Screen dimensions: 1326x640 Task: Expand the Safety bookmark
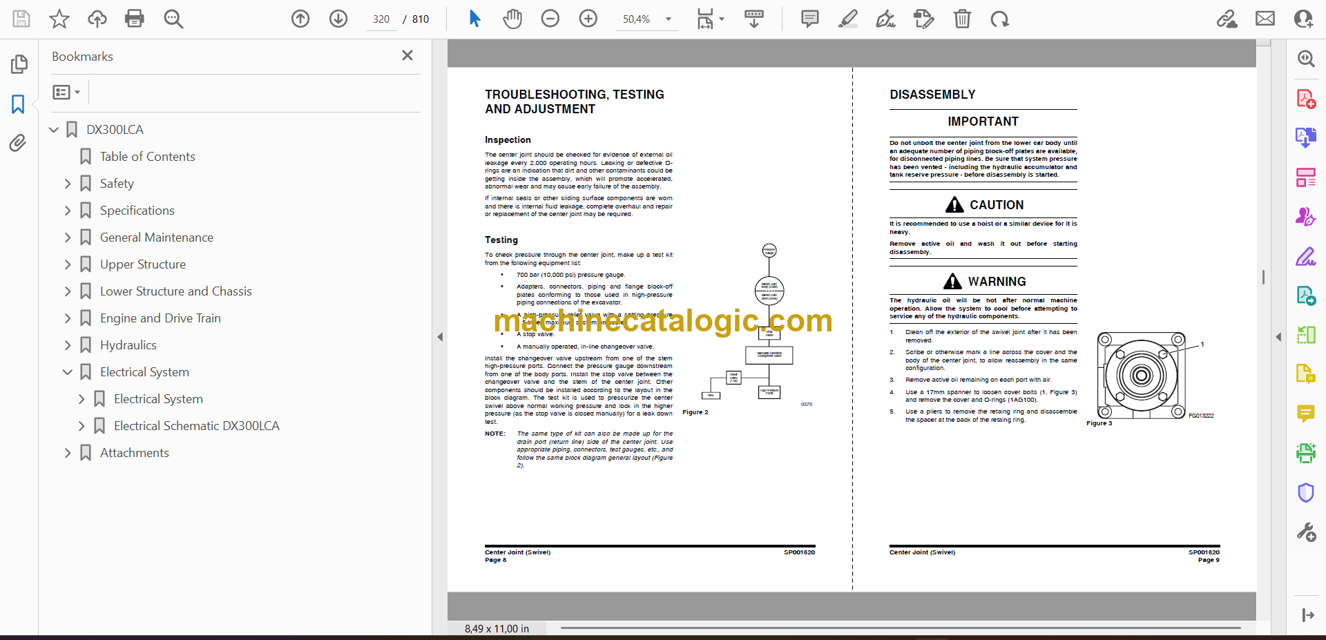(x=68, y=184)
